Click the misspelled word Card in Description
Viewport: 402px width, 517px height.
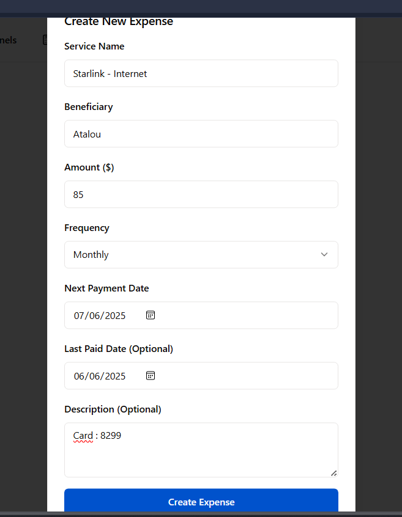click(83, 436)
